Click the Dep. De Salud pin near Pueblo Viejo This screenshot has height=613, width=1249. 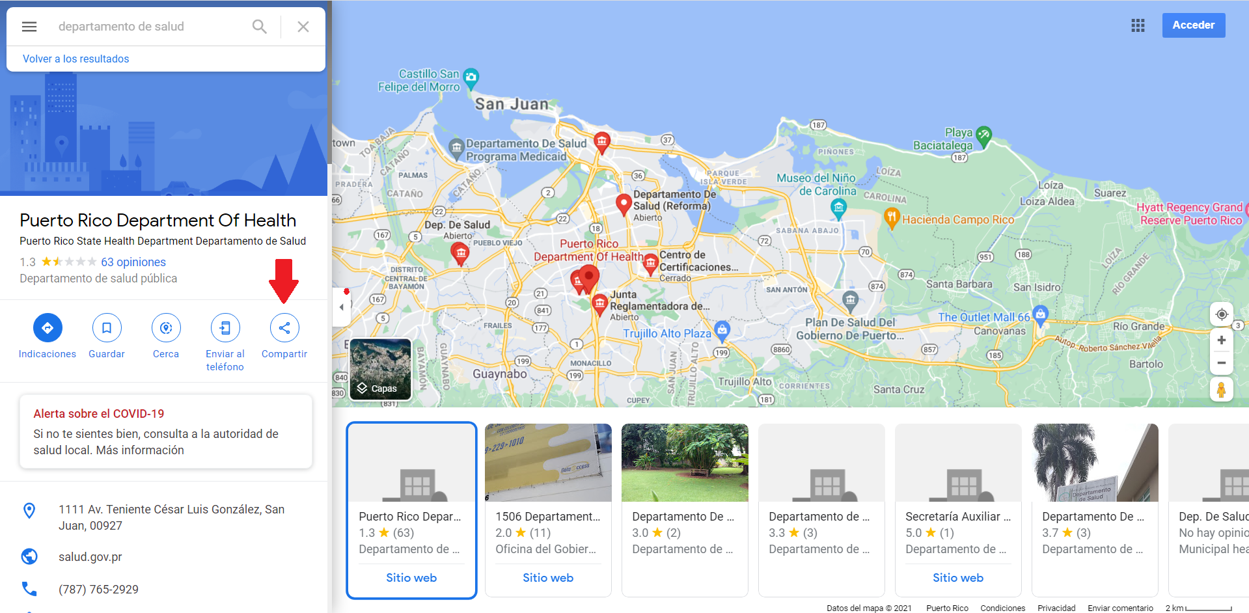(460, 253)
